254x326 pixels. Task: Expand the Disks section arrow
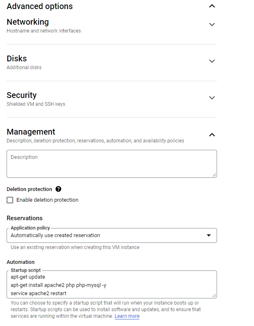tap(212, 61)
